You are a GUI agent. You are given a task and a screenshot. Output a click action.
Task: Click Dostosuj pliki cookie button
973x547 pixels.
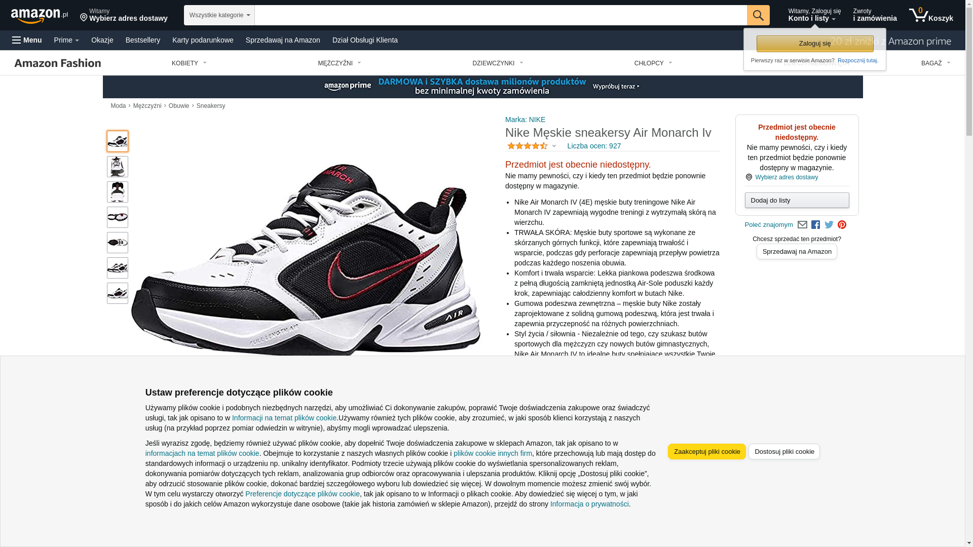784,452
